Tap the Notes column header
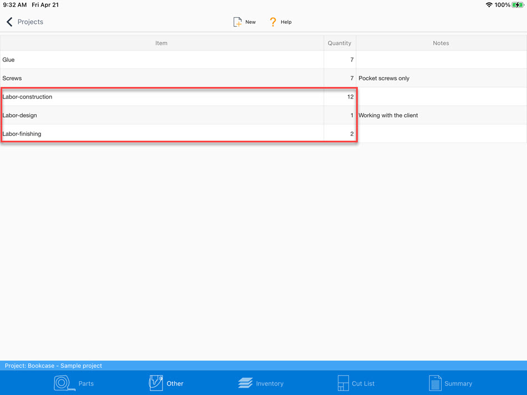 [441, 43]
